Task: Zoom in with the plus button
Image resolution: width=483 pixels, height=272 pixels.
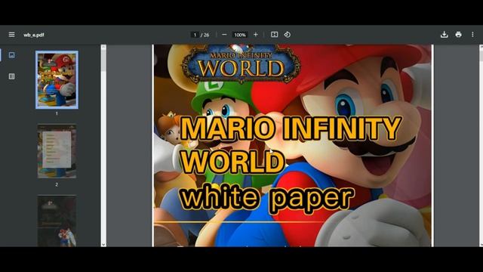Action: [256, 35]
